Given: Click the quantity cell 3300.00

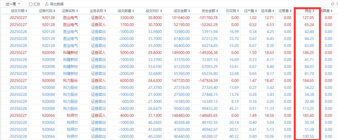Looking at the screenshot, I should pyautogui.click(x=127, y=18).
